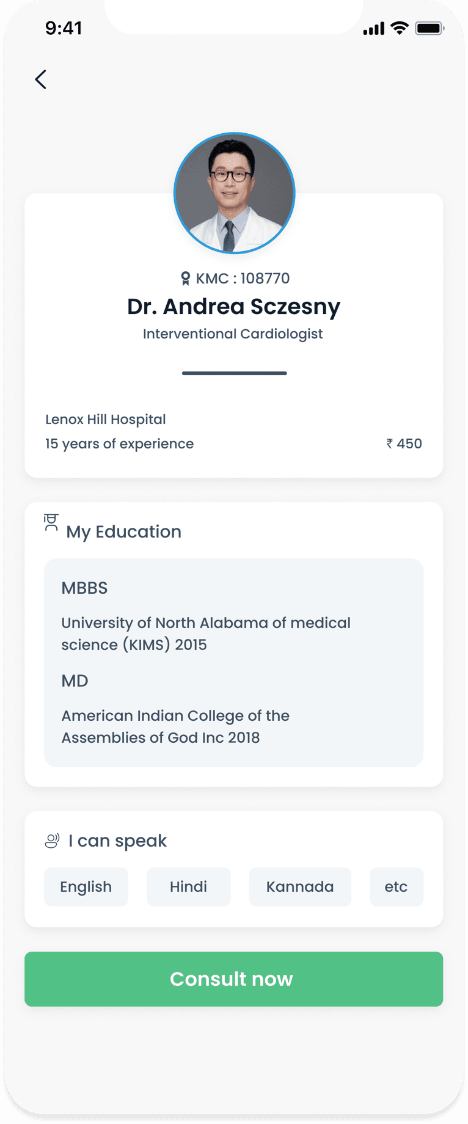Expand more languages via etc chip
The image size is (468, 1124).
pyautogui.click(x=397, y=887)
